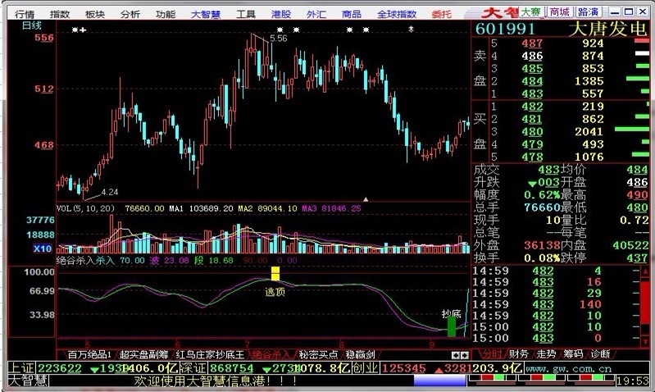
Task: Open the 外汇 menu
Action: (x=316, y=14)
